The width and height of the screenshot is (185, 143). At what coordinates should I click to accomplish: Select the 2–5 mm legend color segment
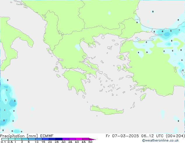point(25,139)
